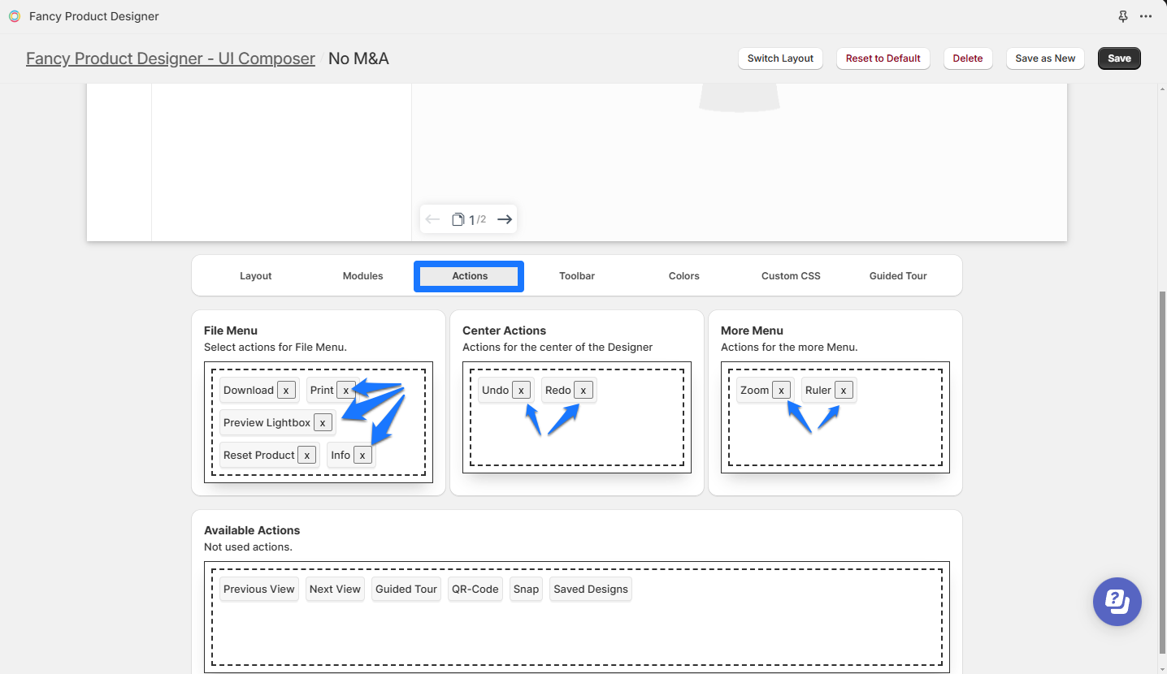
Task: Open the three-dot more options menu
Action: 1146,16
